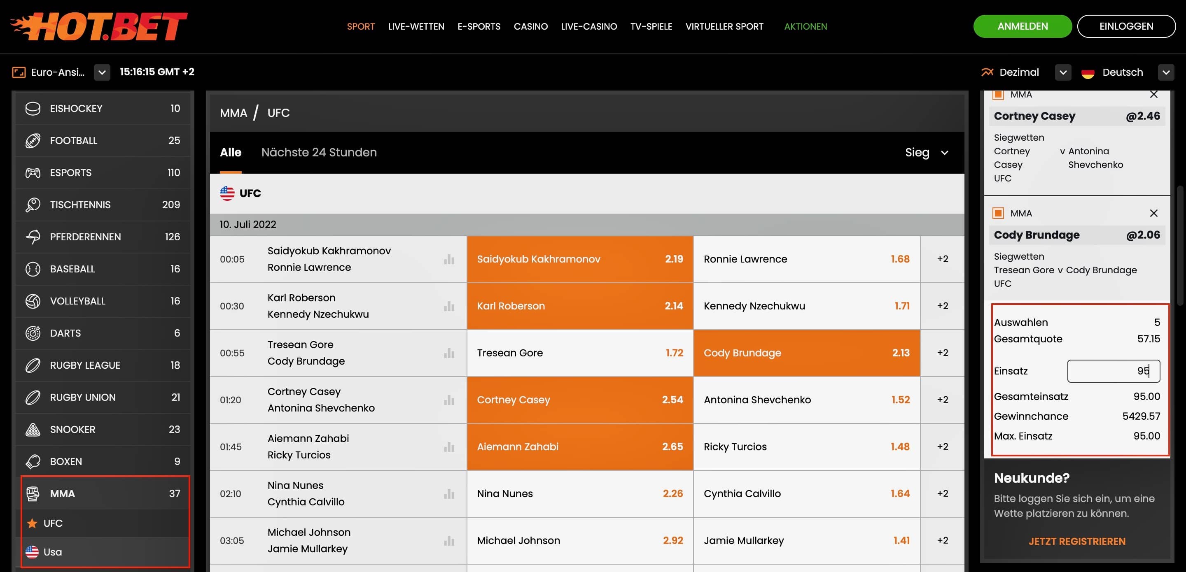The image size is (1186, 572).
Task: Open the Sport menu item
Action: click(360, 26)
